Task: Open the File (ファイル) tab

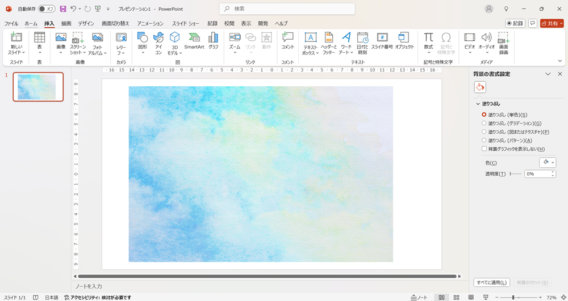Action: coord(11,23)
